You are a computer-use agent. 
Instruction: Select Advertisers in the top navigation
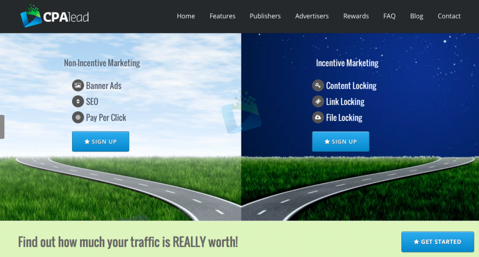312,16
